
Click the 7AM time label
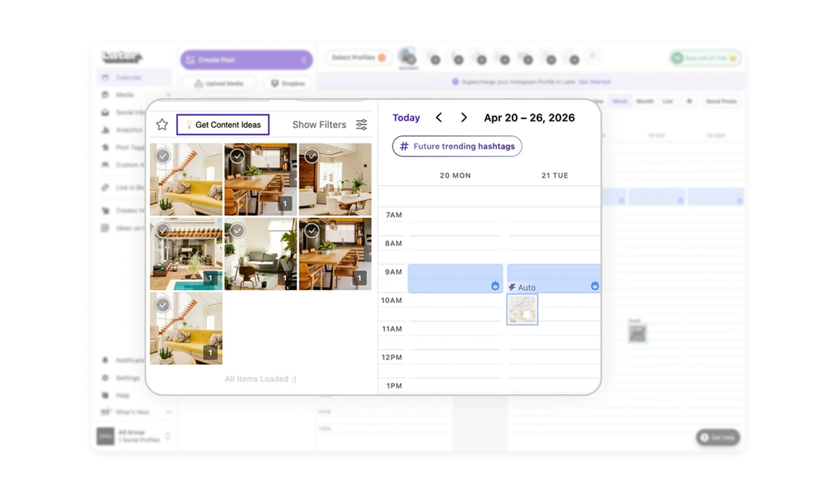coord(393,215)
